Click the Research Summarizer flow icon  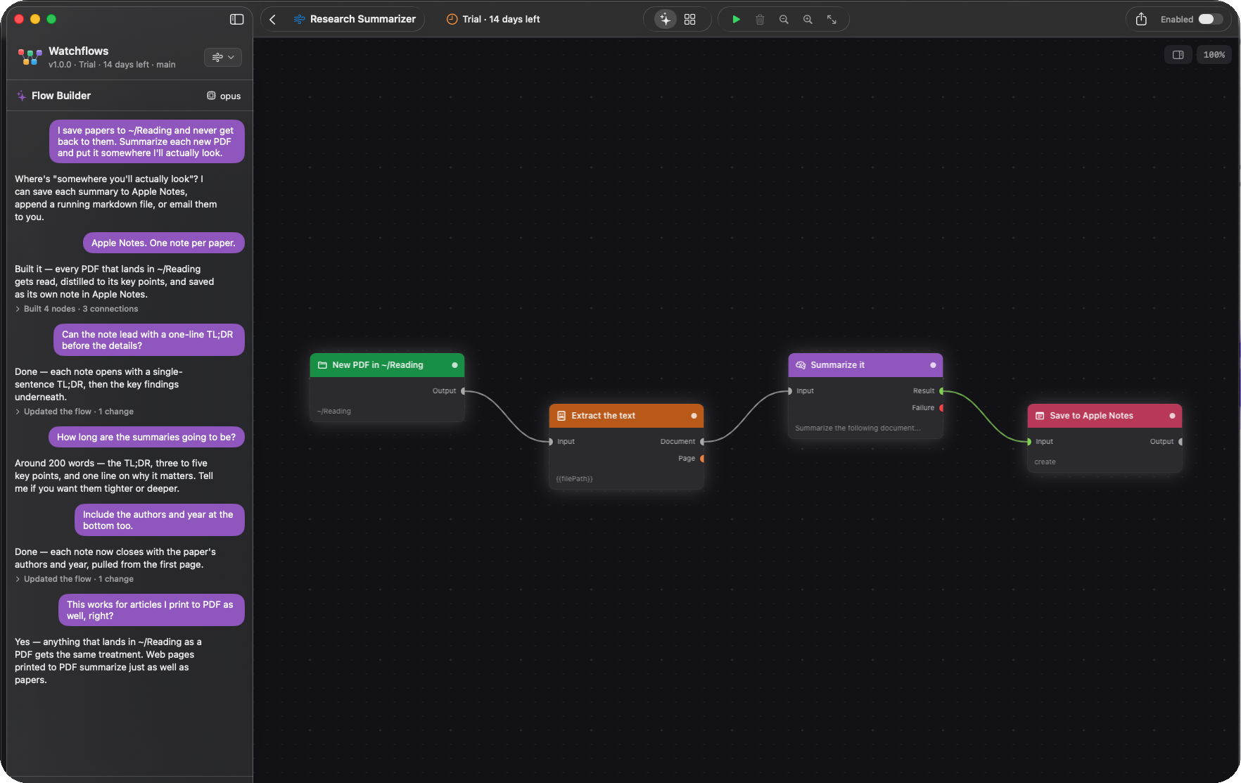[299, 19]
